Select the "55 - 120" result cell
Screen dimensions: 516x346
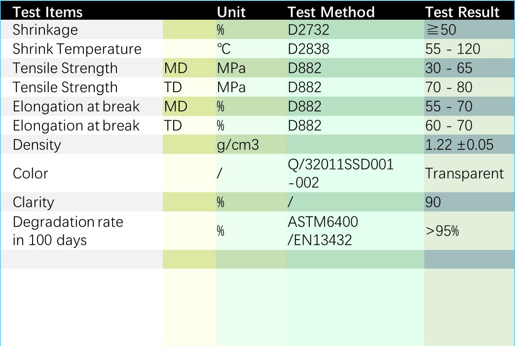[x=452, y=49]
